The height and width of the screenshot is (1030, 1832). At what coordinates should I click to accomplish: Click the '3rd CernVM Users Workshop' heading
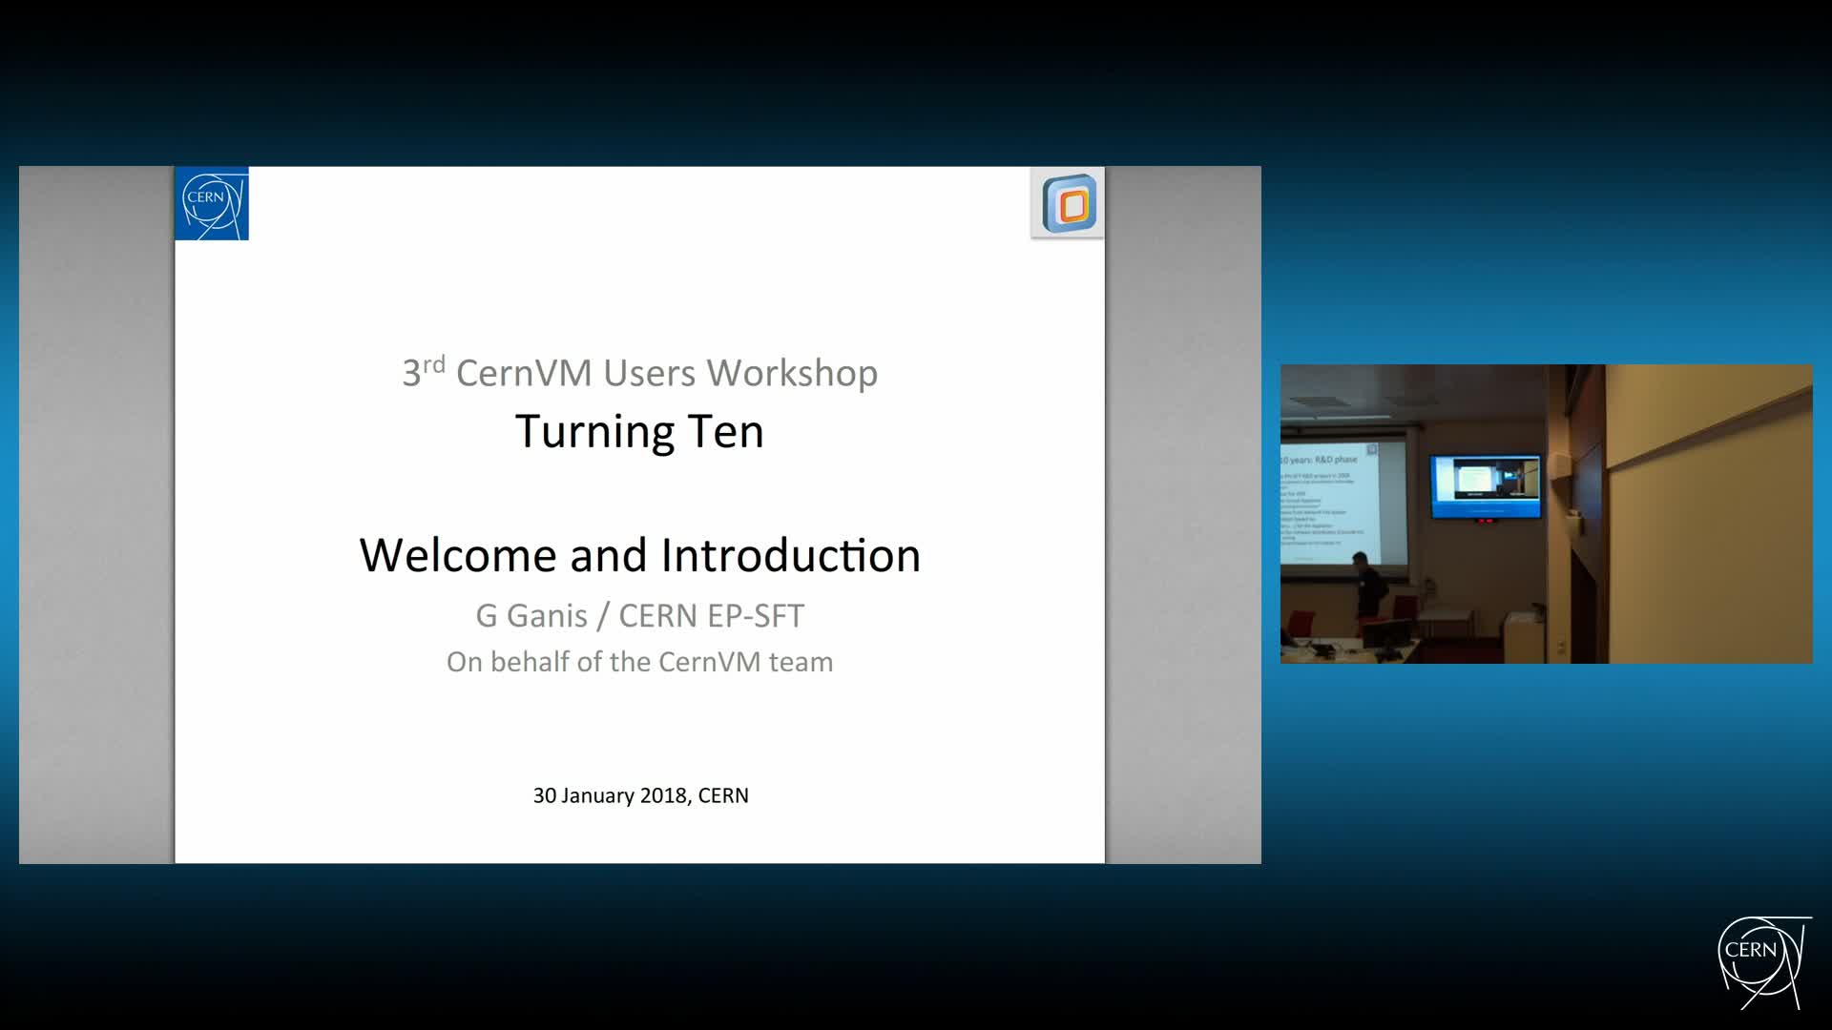(639, 373)
